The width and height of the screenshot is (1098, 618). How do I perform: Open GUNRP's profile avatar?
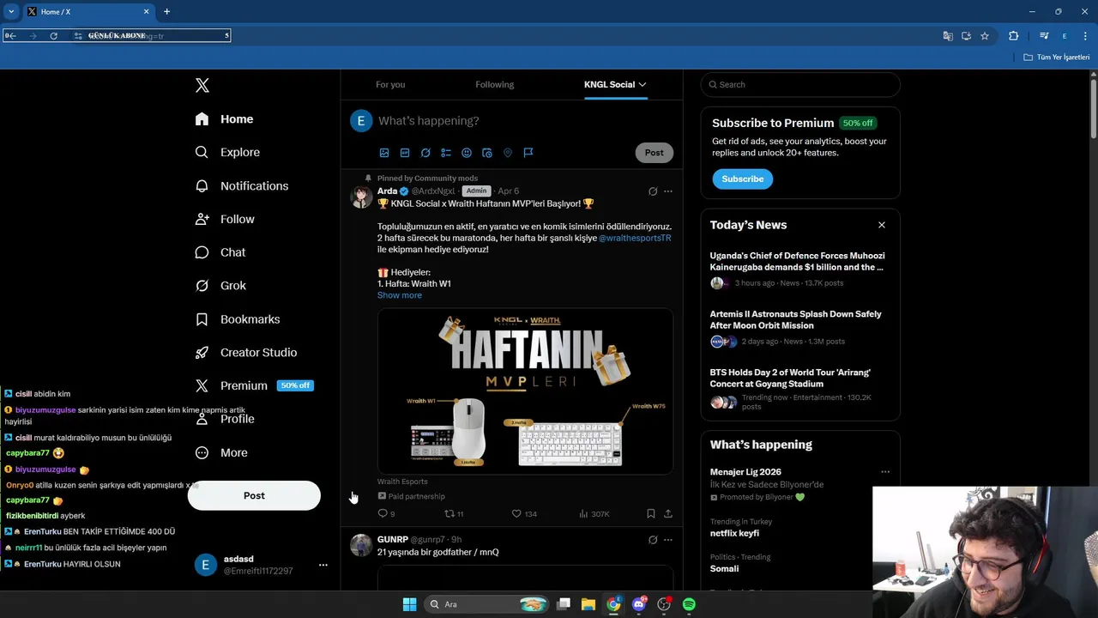[x=361, y=545]
